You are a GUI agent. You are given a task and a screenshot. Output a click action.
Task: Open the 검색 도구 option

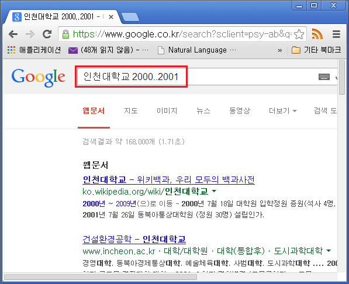pyautogui.click(x=326, y=111)
